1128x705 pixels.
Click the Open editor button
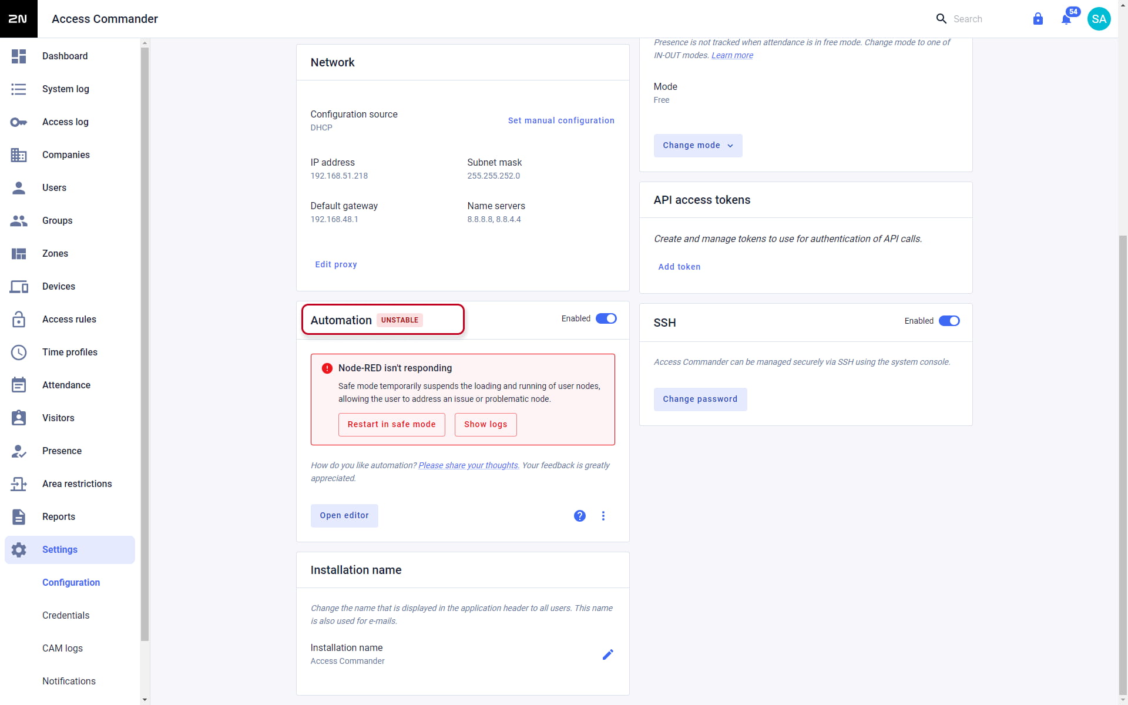(344, 516)
